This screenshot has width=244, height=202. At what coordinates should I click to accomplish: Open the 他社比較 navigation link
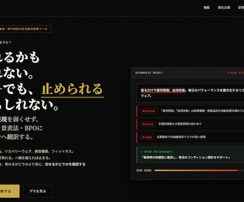pyautogui.click(x=224, y=7)
